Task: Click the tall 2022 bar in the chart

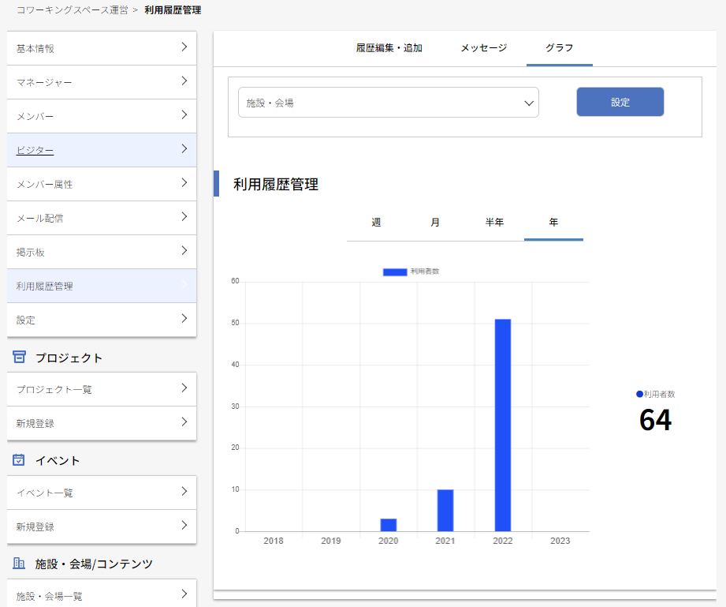Action: coord(502,426)
